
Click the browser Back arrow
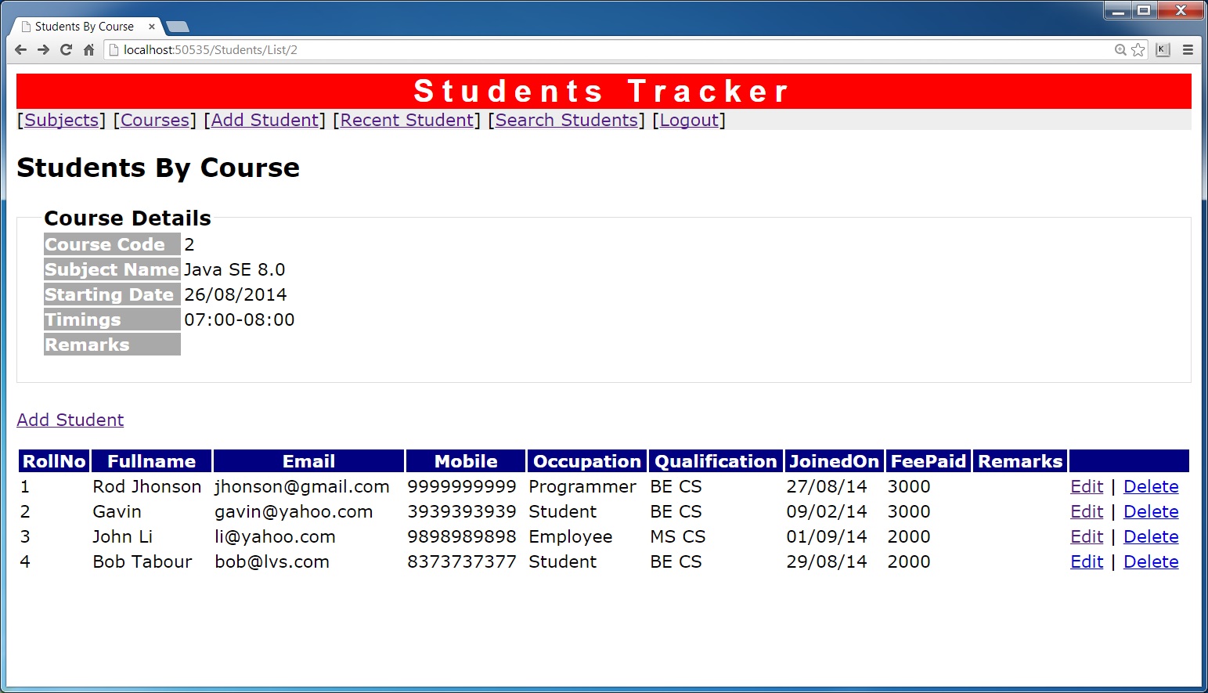click(x=21, y=50)
